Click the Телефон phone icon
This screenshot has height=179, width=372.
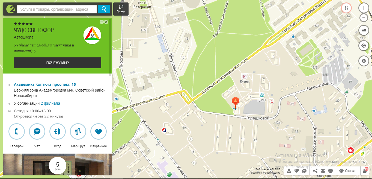pos(17,131)
